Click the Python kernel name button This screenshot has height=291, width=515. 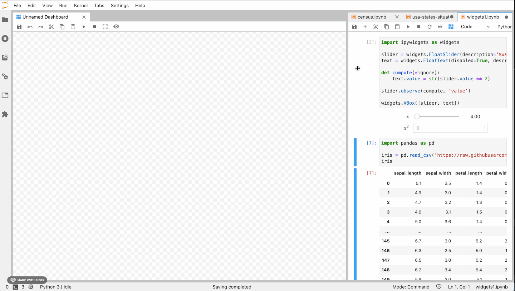tap(505, 27)
